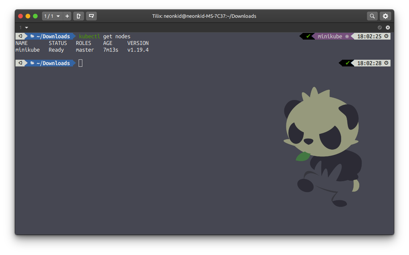Click the kubectl command word

point(89,36)
